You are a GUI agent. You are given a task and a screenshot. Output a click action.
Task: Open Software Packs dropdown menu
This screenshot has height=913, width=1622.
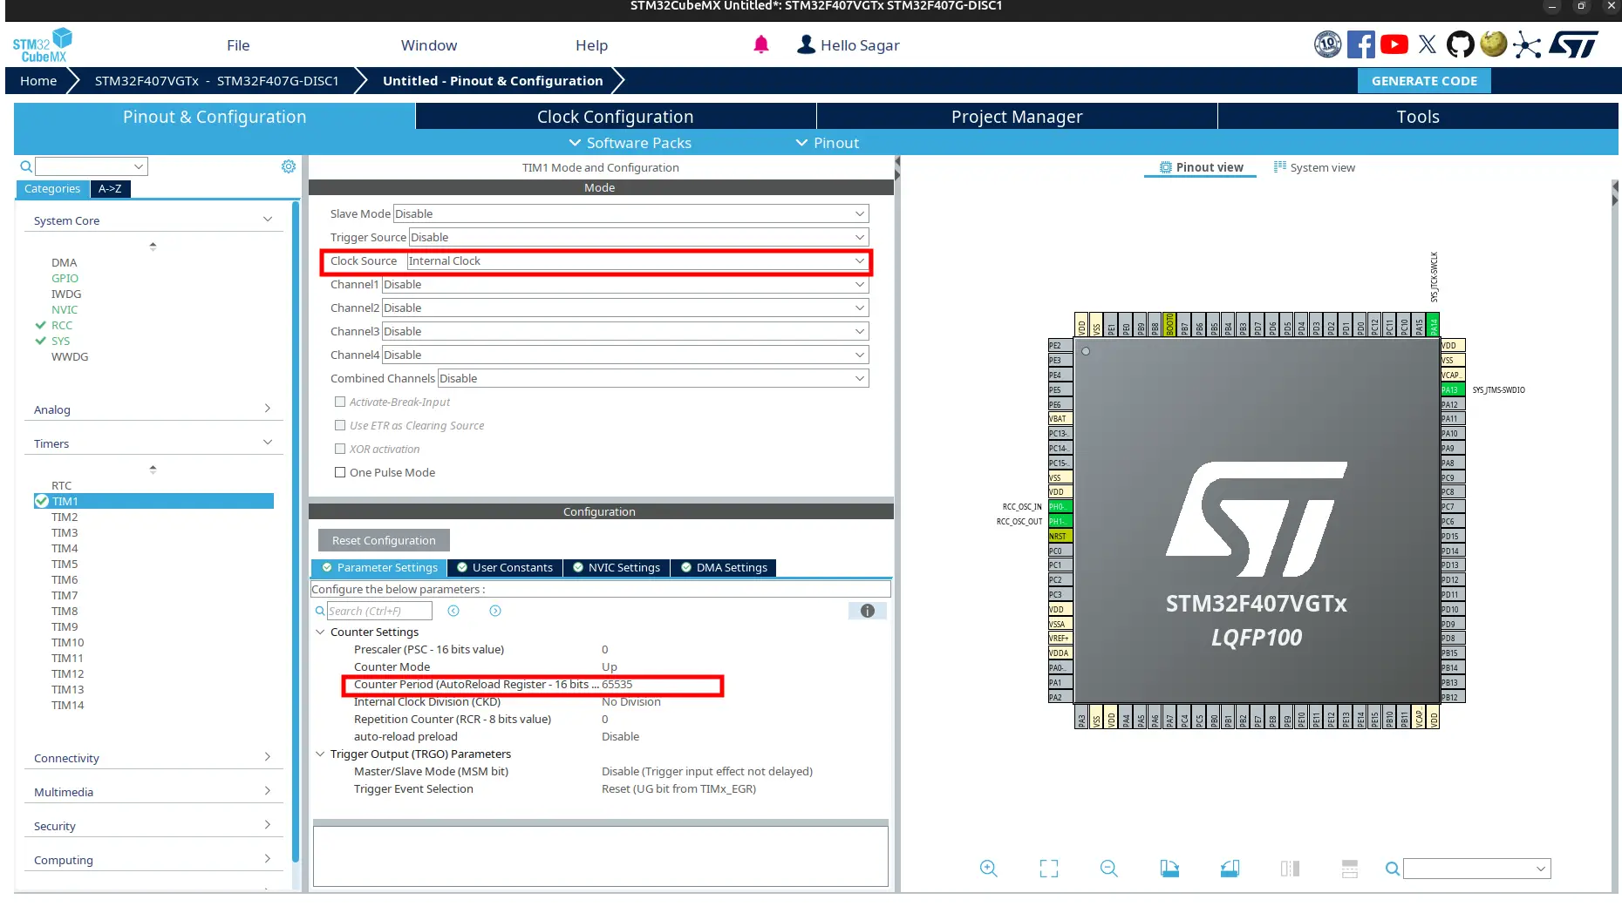(x=630, y=143)
